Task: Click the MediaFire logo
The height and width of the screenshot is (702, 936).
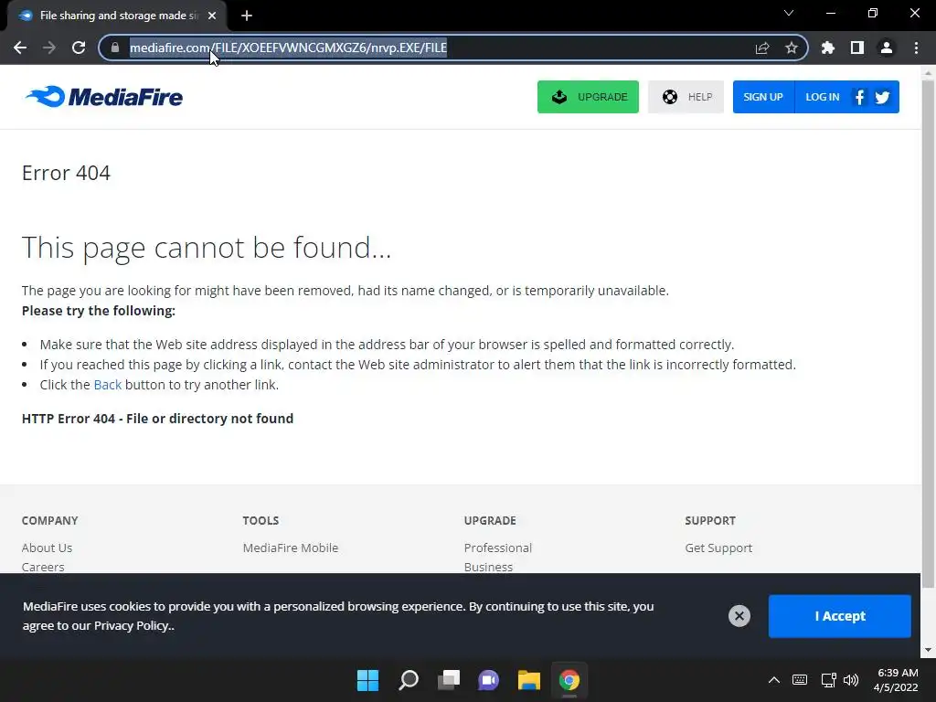Action: [x=104, y=97]
